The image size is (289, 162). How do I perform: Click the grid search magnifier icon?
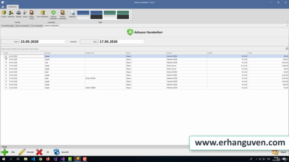point(287,49)
